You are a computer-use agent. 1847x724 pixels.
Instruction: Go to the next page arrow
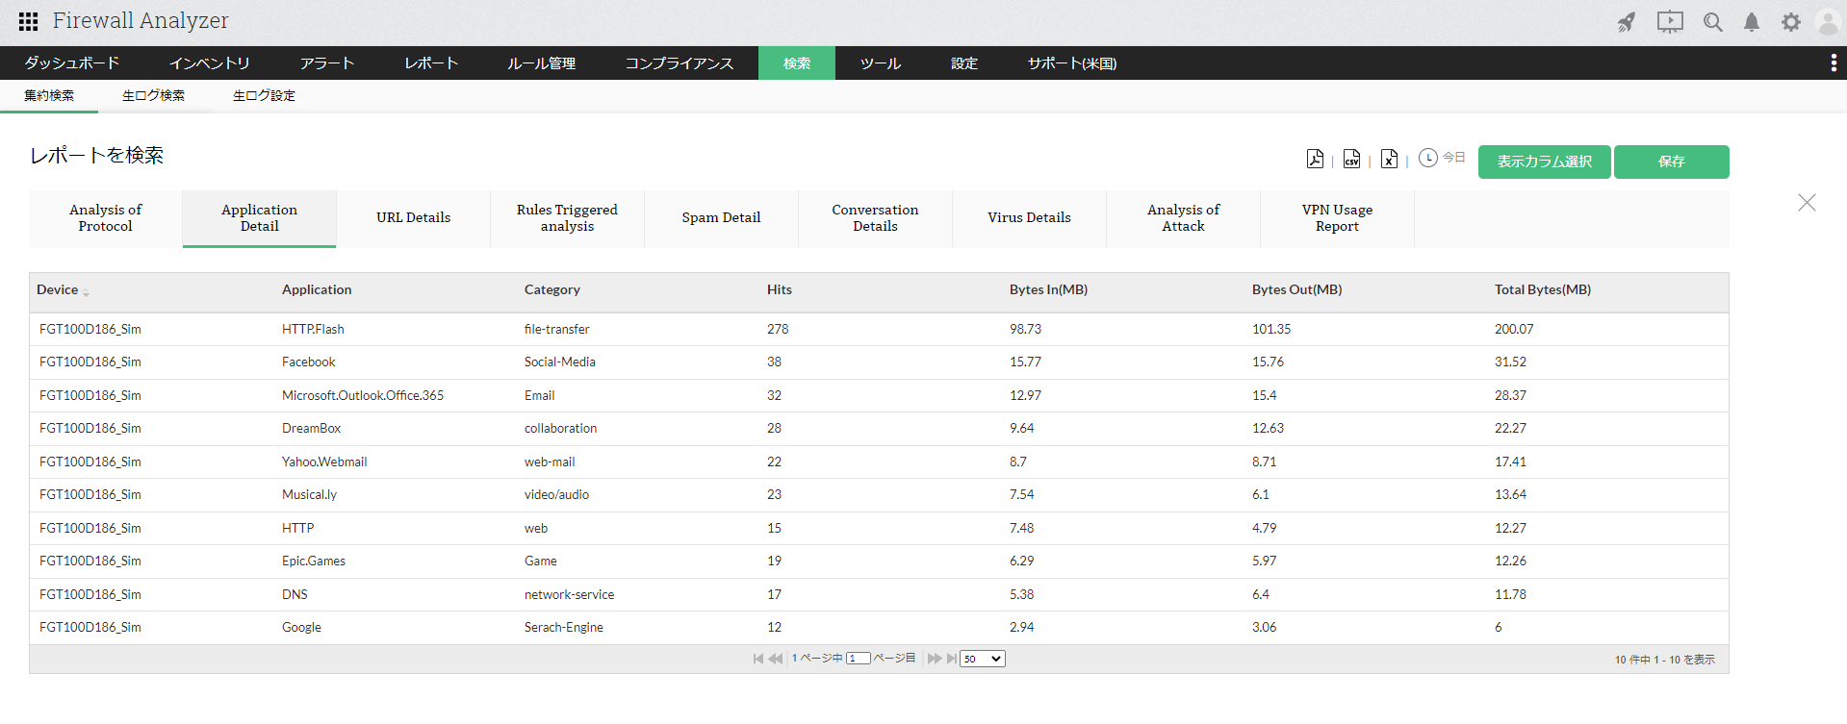(x=933, y=659)
